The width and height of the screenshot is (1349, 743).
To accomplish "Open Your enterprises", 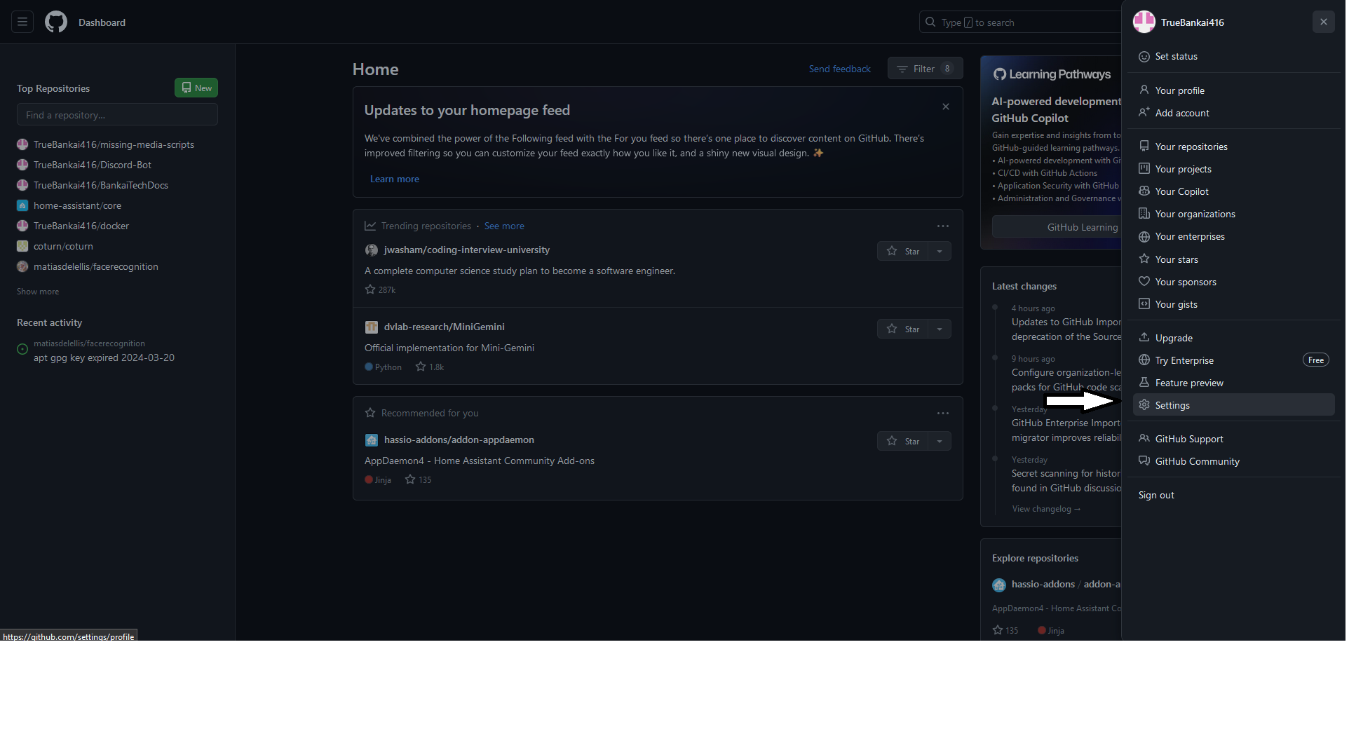I will 1233,236.
